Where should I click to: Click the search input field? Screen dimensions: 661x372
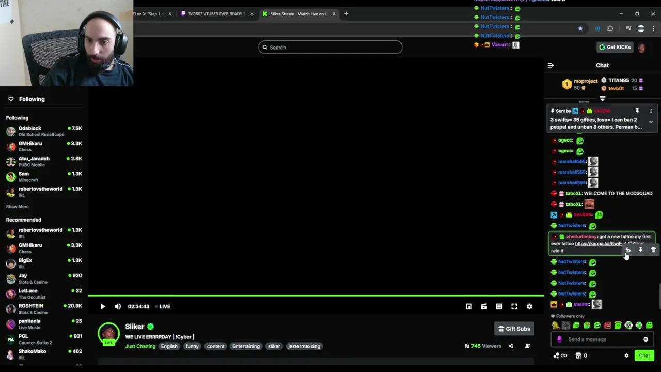[330, 47]
